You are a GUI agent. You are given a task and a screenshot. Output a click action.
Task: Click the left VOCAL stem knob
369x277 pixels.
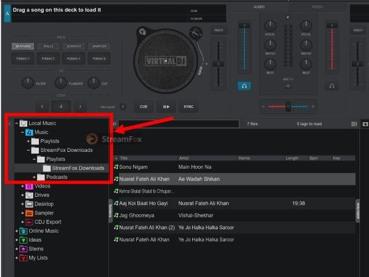pyautogui.click(x=270, y=26)
